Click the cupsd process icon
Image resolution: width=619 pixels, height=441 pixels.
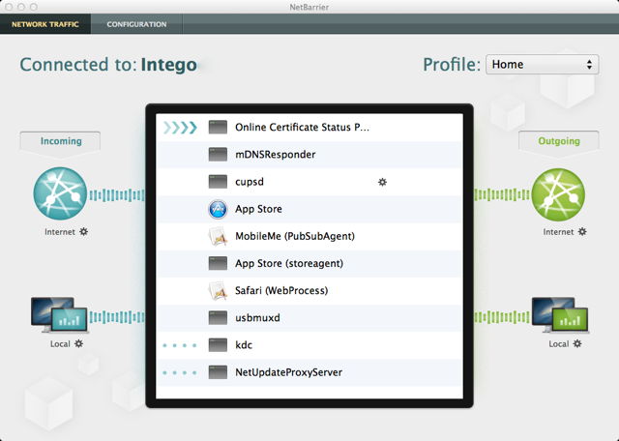[x=218, y=182]
